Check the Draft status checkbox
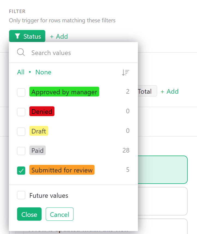 click(x=21, y=131)
